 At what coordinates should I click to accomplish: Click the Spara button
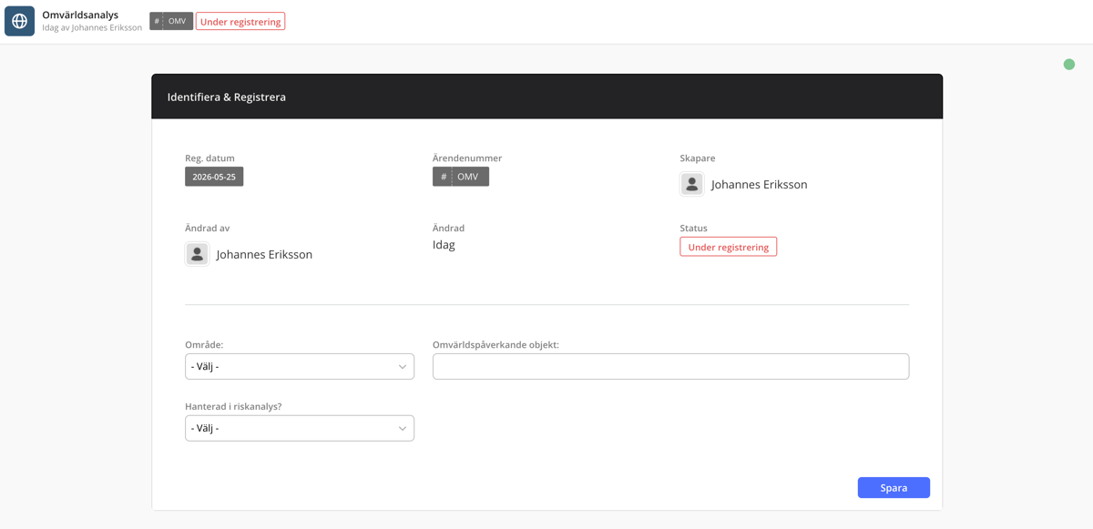tap(894, 487)
